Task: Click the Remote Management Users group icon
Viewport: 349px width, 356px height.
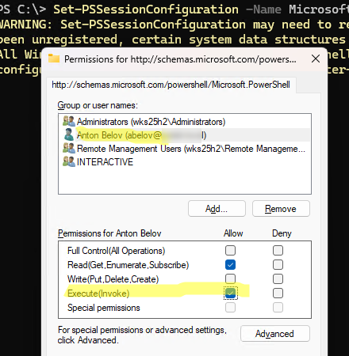Action: (69, 148)
